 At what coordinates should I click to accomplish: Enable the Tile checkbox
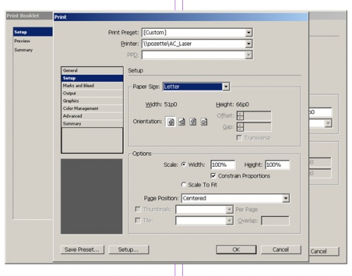138,220
